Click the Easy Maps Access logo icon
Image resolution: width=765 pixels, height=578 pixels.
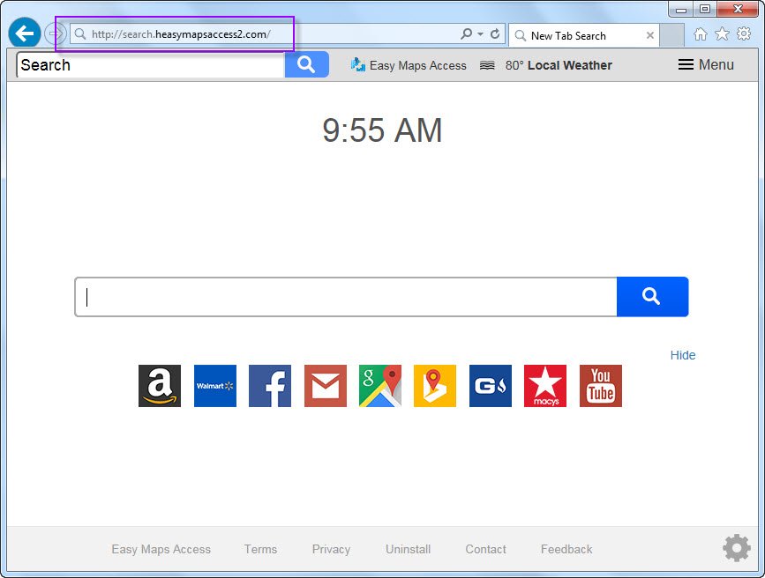coord(357,65)
